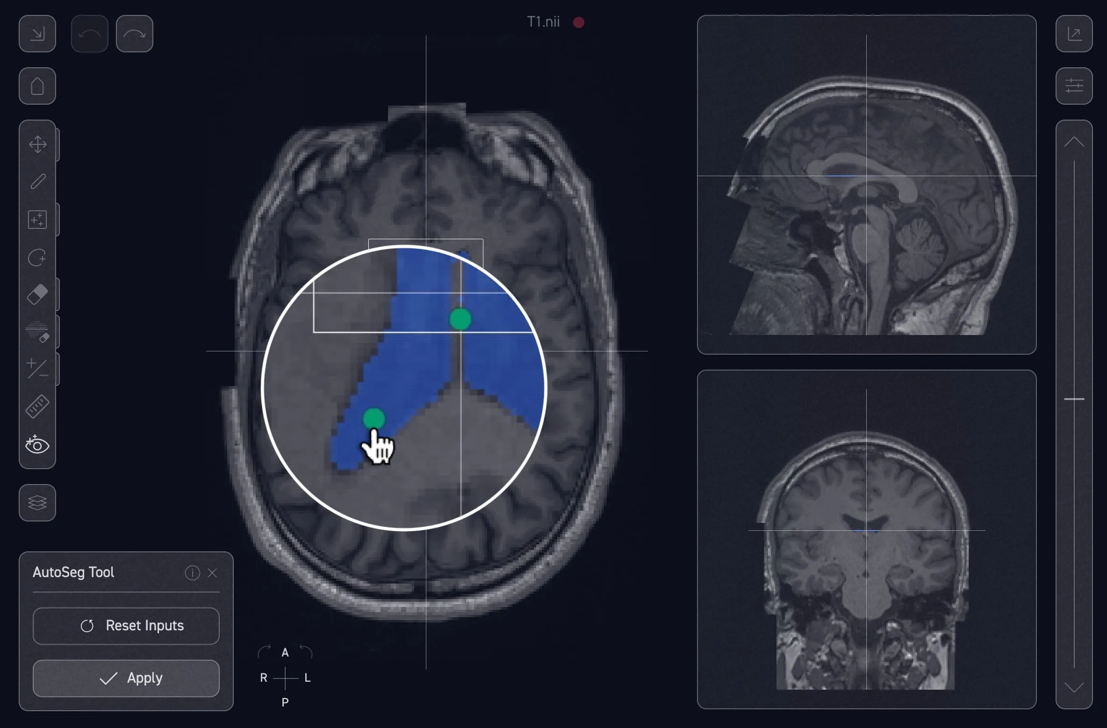The image size is (1107, 728).
Task: Select the plus/minus add-subtract tool
Action: pos(37,369)
